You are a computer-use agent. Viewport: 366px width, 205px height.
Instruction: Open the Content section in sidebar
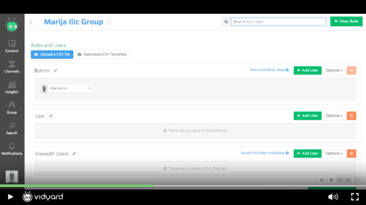(x=11, y=46)
